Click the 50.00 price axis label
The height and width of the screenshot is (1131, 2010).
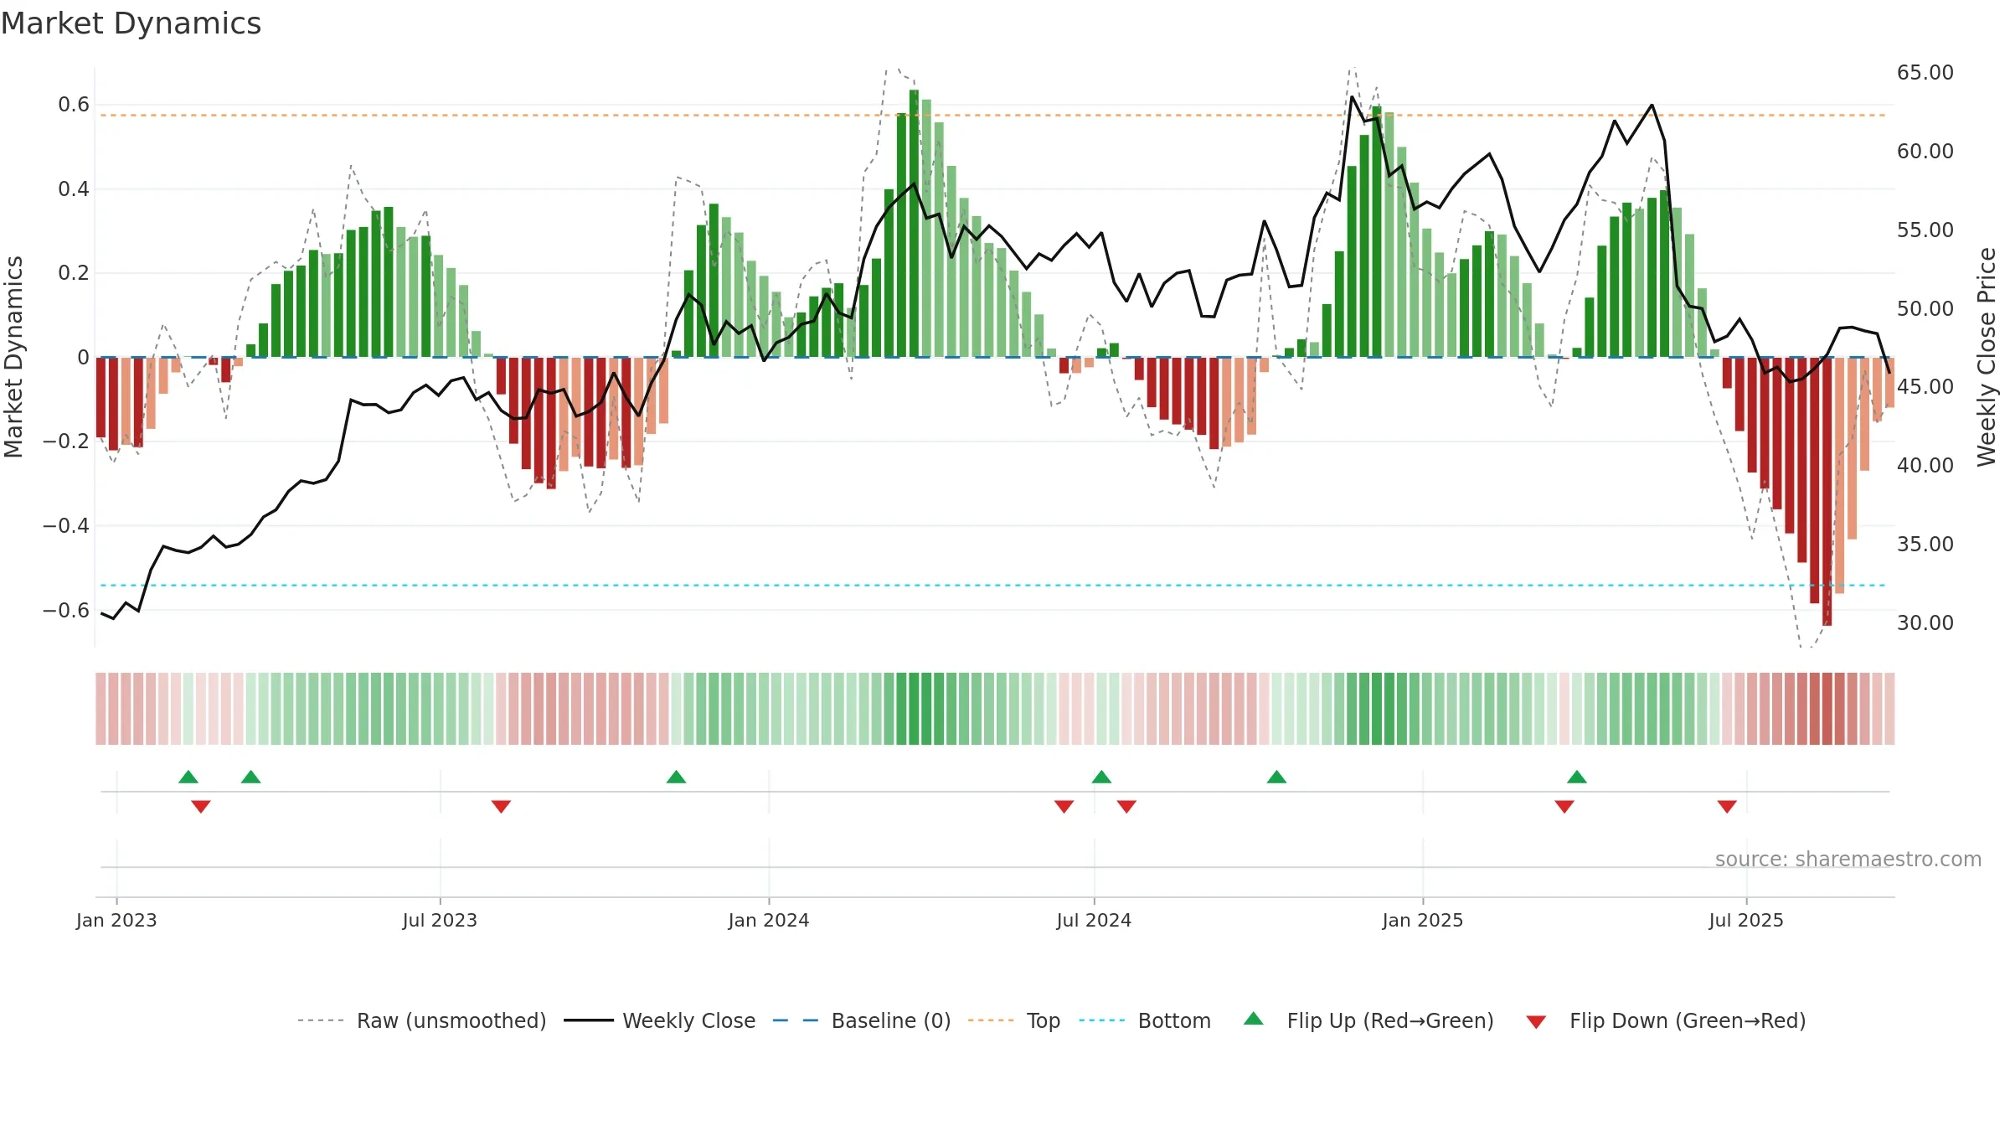[x=1925, y=309]
